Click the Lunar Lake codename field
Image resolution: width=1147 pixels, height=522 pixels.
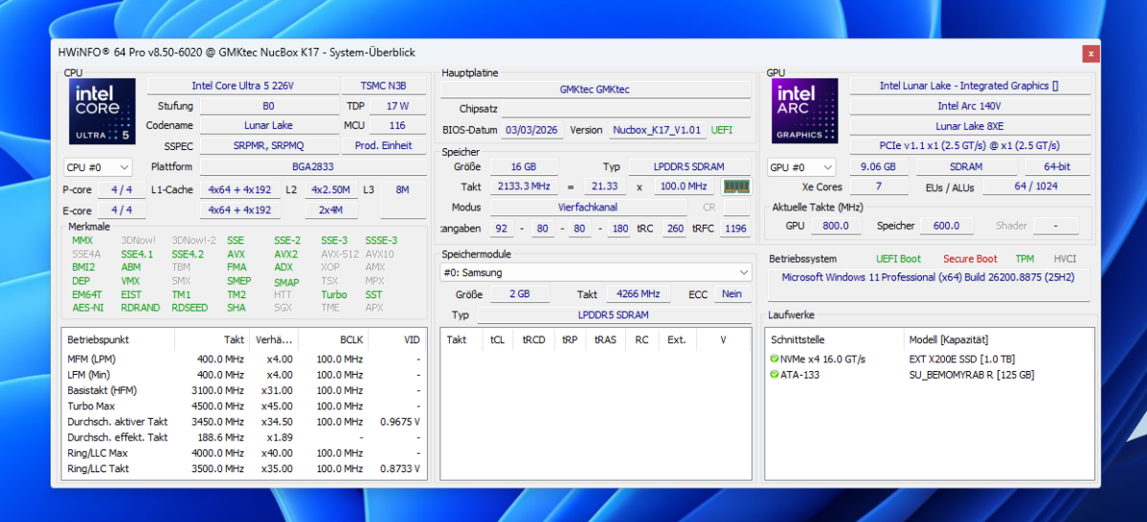[268, 125]
